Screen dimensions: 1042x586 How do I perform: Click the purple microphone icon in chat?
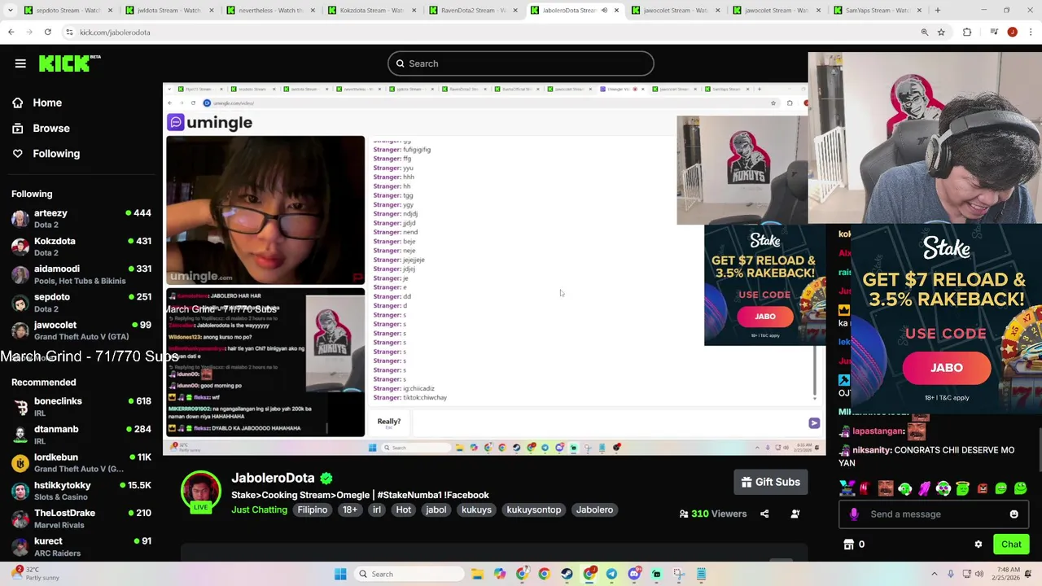coord(854,514)
